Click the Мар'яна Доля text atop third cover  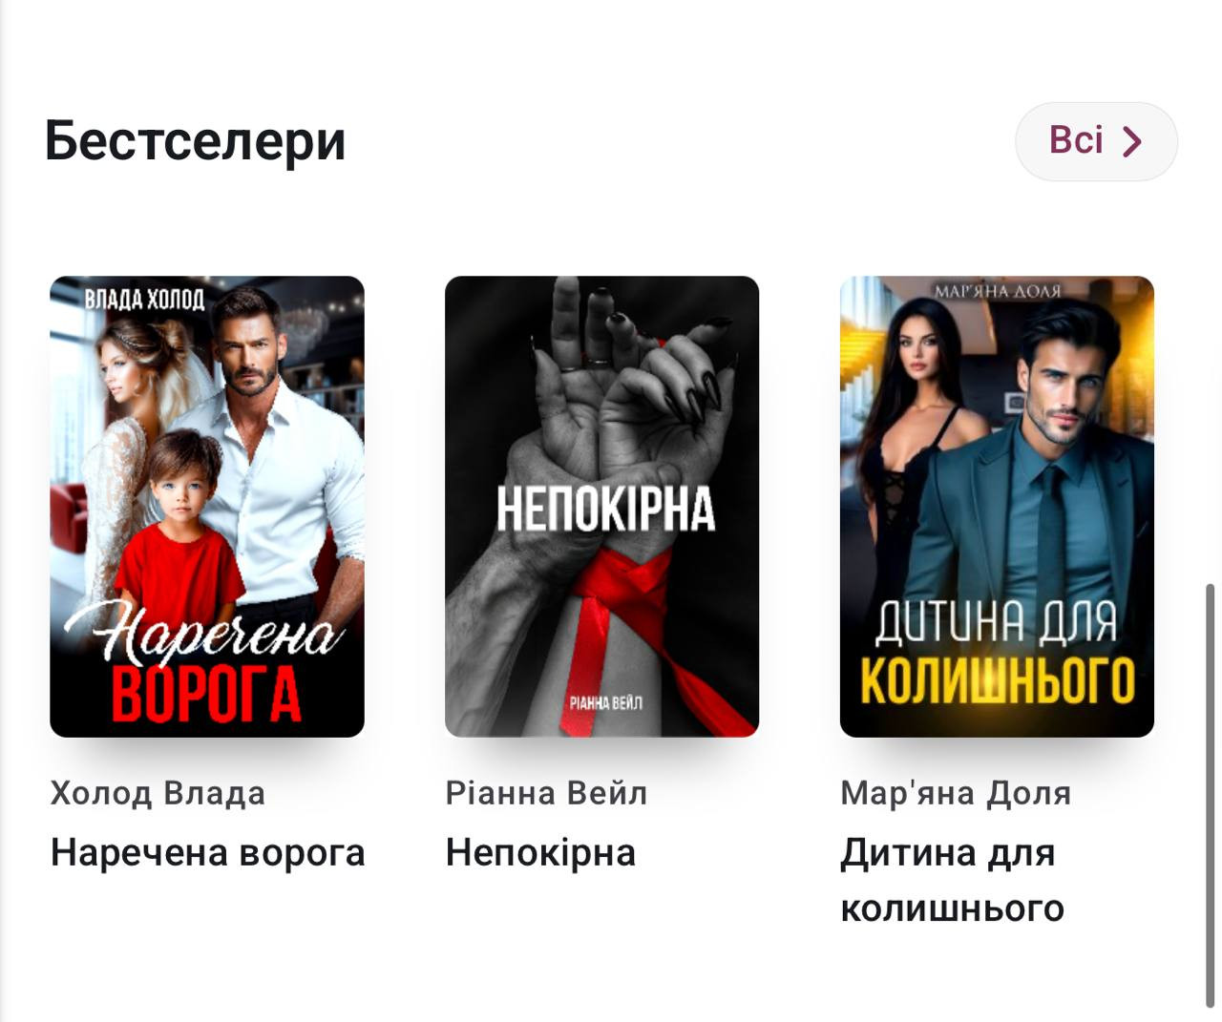997,291
